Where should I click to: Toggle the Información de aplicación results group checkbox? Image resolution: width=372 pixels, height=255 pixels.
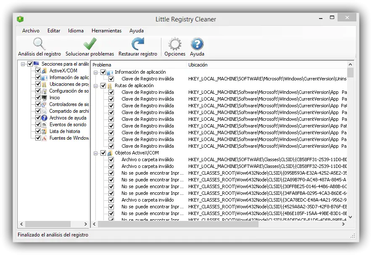[103, 72]
